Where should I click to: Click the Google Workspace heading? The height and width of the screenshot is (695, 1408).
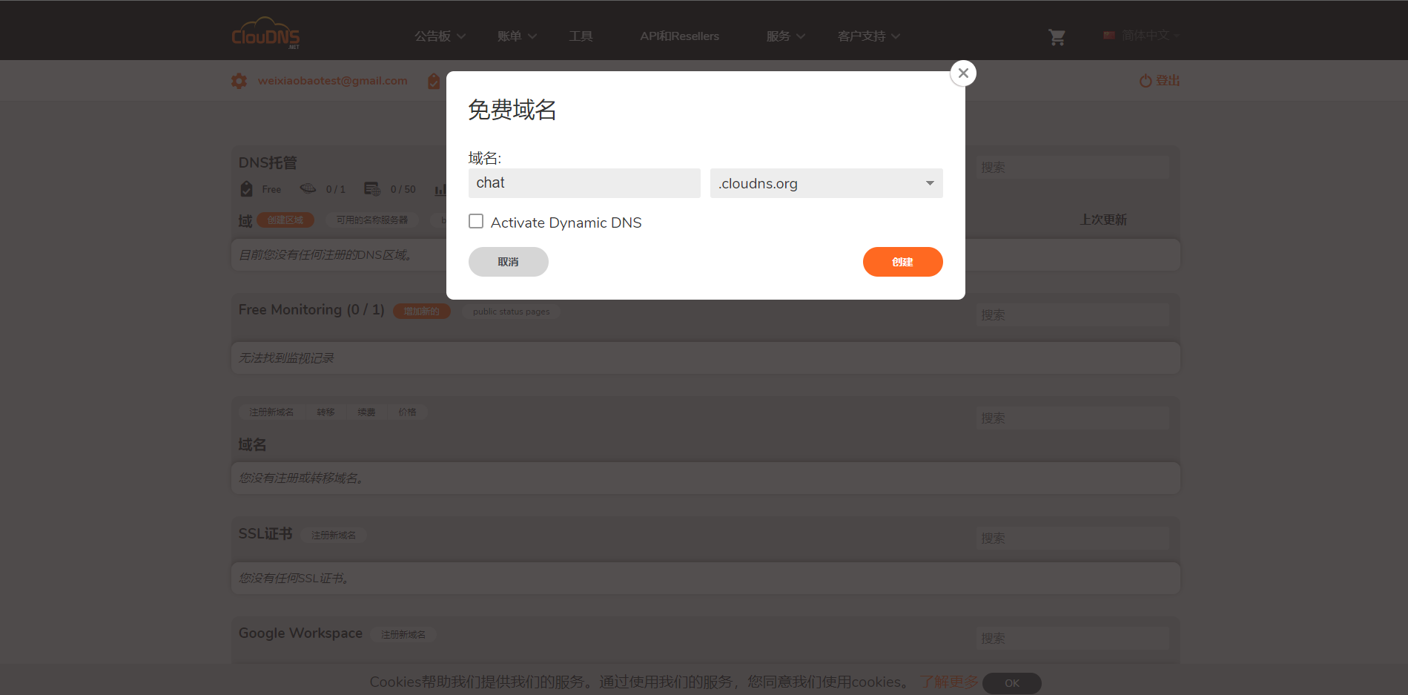[300, 633]
